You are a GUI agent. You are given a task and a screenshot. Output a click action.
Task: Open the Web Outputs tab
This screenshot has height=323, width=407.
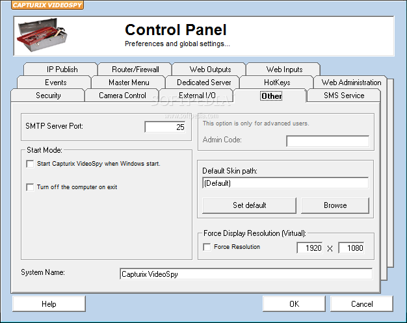[x=210, y=70]
